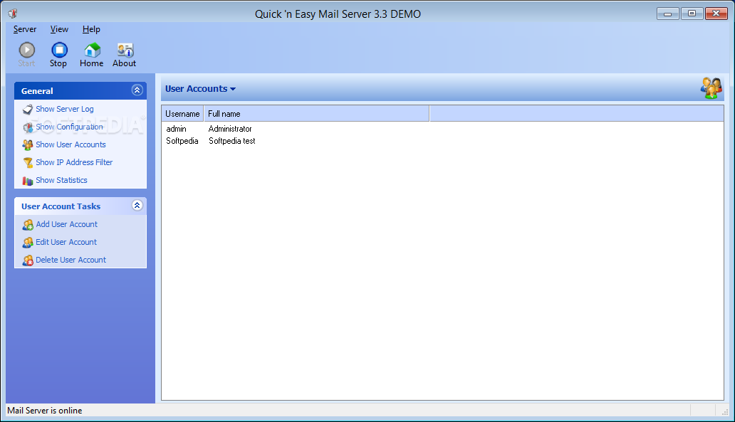
Task: Click the application icon in title bar
Action: 13,14
